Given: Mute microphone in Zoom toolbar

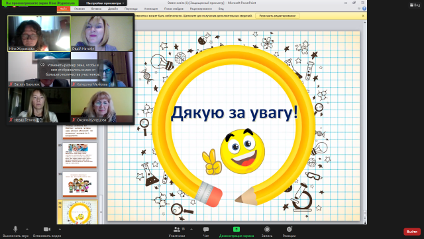Looking at the screenshot, I should [x=15, y=232].
